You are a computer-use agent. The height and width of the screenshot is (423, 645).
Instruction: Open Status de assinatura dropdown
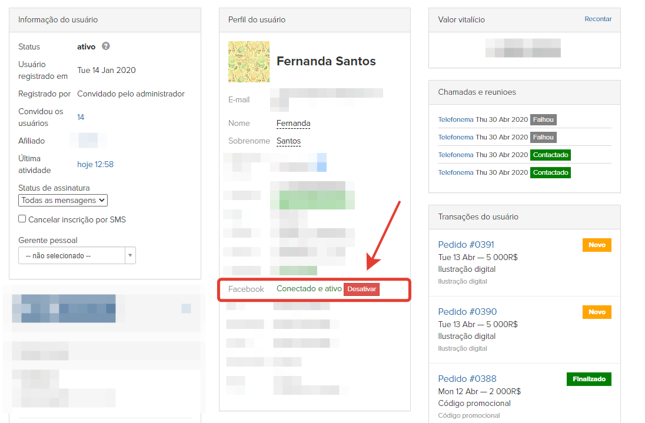click(63, 200)
